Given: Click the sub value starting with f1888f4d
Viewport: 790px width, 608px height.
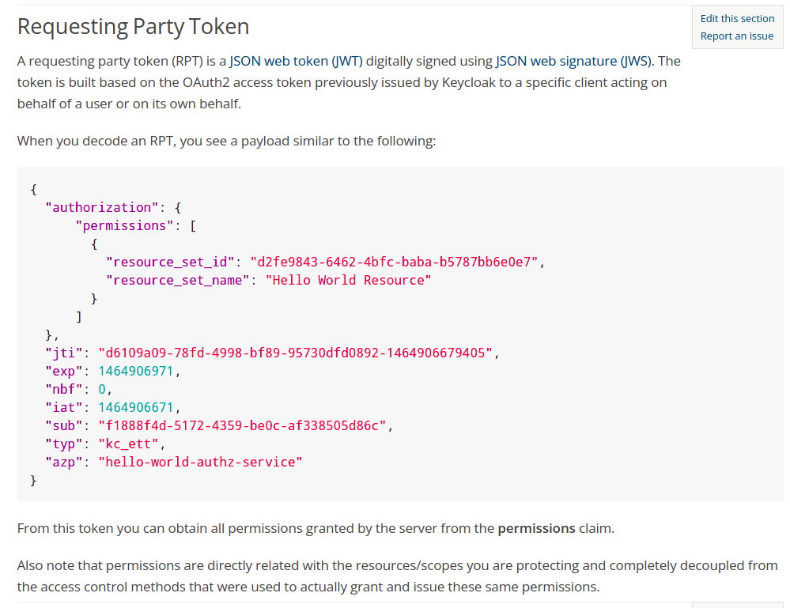Looking at the screenshot, I should click(x=243, y=425).
